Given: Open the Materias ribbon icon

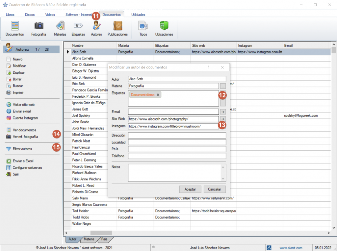Looking at the screenshot, I should [60, 28].
